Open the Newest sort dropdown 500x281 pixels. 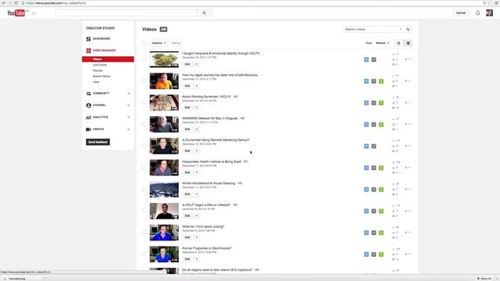[x=382, y=43]
